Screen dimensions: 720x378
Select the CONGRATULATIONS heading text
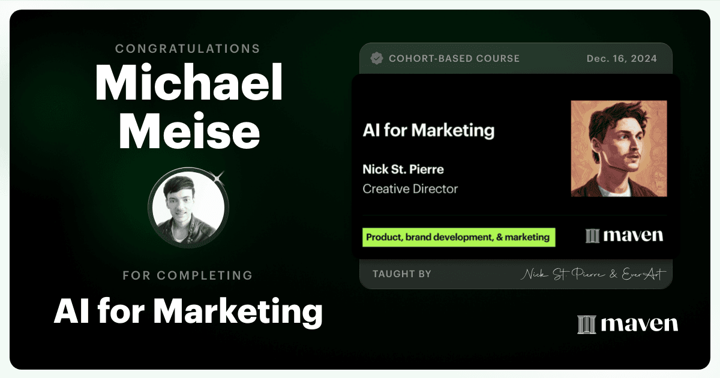pos(187,49)
